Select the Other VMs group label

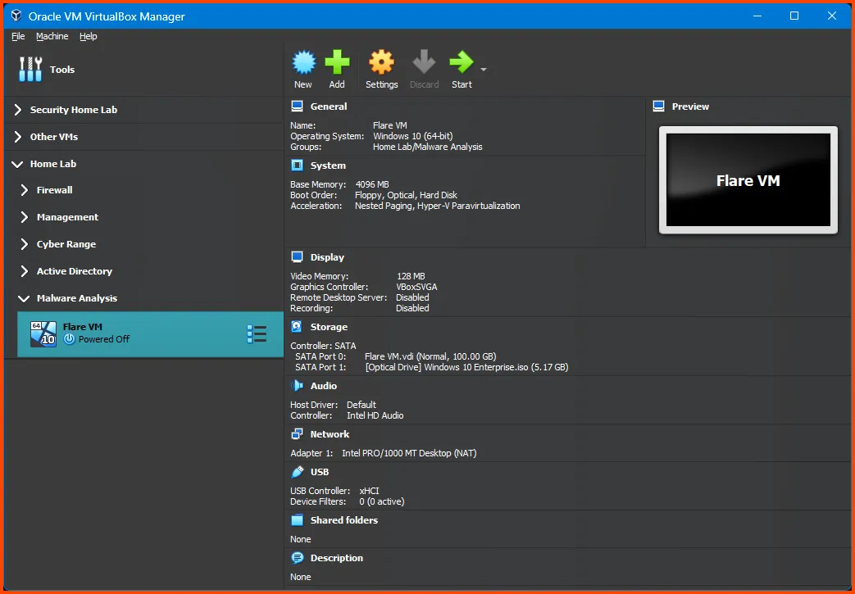(x=54, y=137)
